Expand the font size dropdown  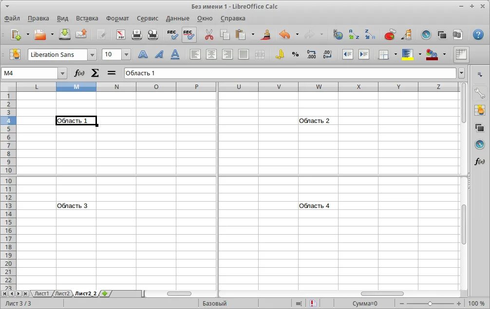pos(126,55)
